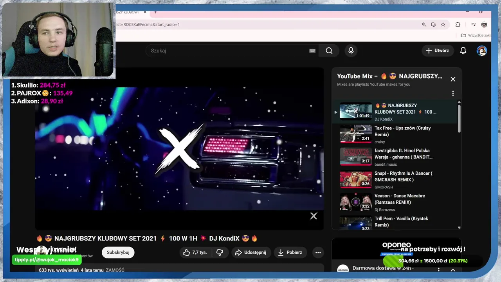Bookmark this page with star icon
The image size is (501, 282).
443,24
